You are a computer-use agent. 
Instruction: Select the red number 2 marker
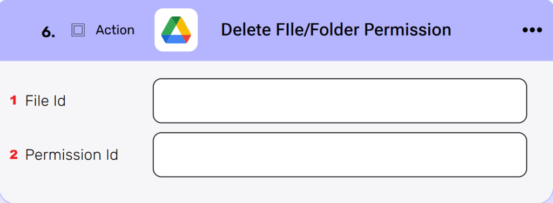click(x=14, y=155)
